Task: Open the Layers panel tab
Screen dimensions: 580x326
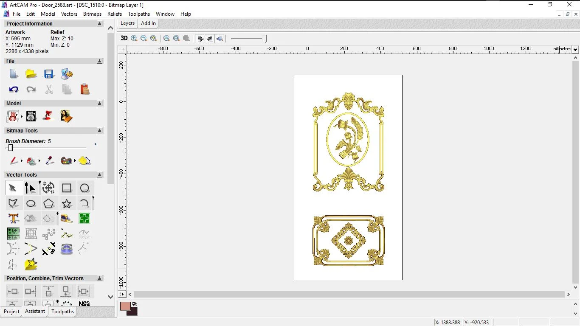Action: click(127, 23)
